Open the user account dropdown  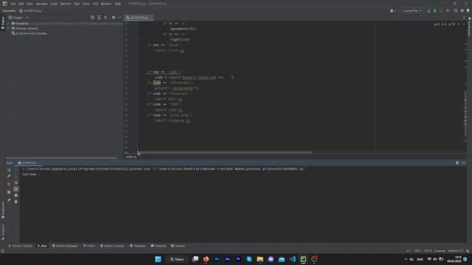[392, 10]
